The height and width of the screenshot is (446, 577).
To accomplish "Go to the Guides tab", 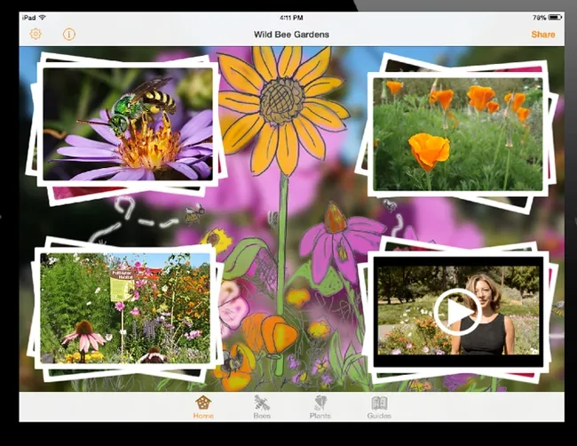I will point(379,407).
